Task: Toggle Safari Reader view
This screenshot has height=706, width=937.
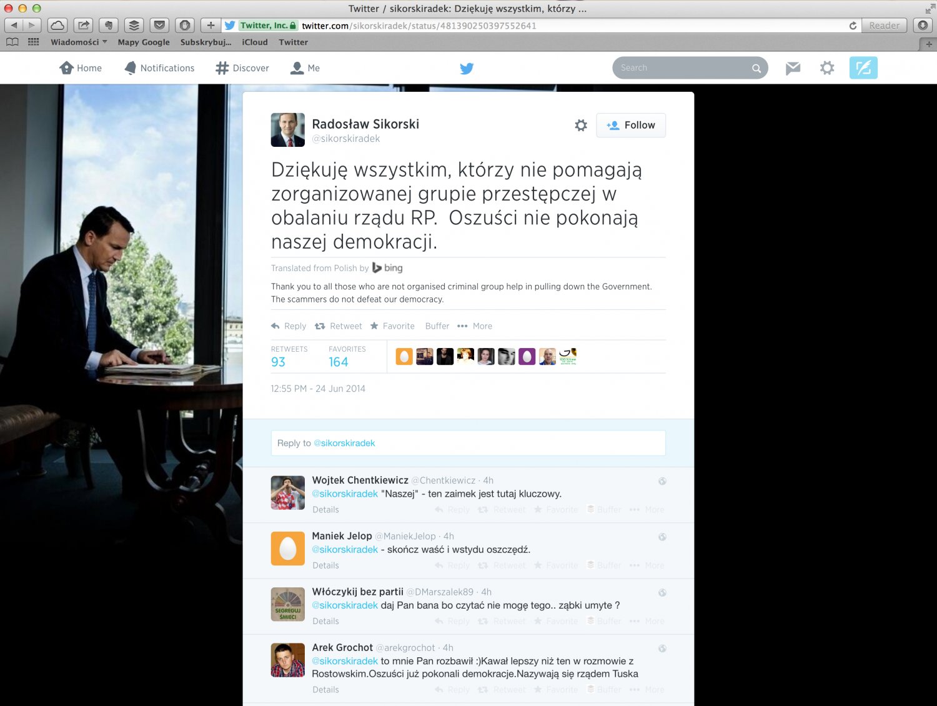Action: pyautogui.click(x=884, y=26)
